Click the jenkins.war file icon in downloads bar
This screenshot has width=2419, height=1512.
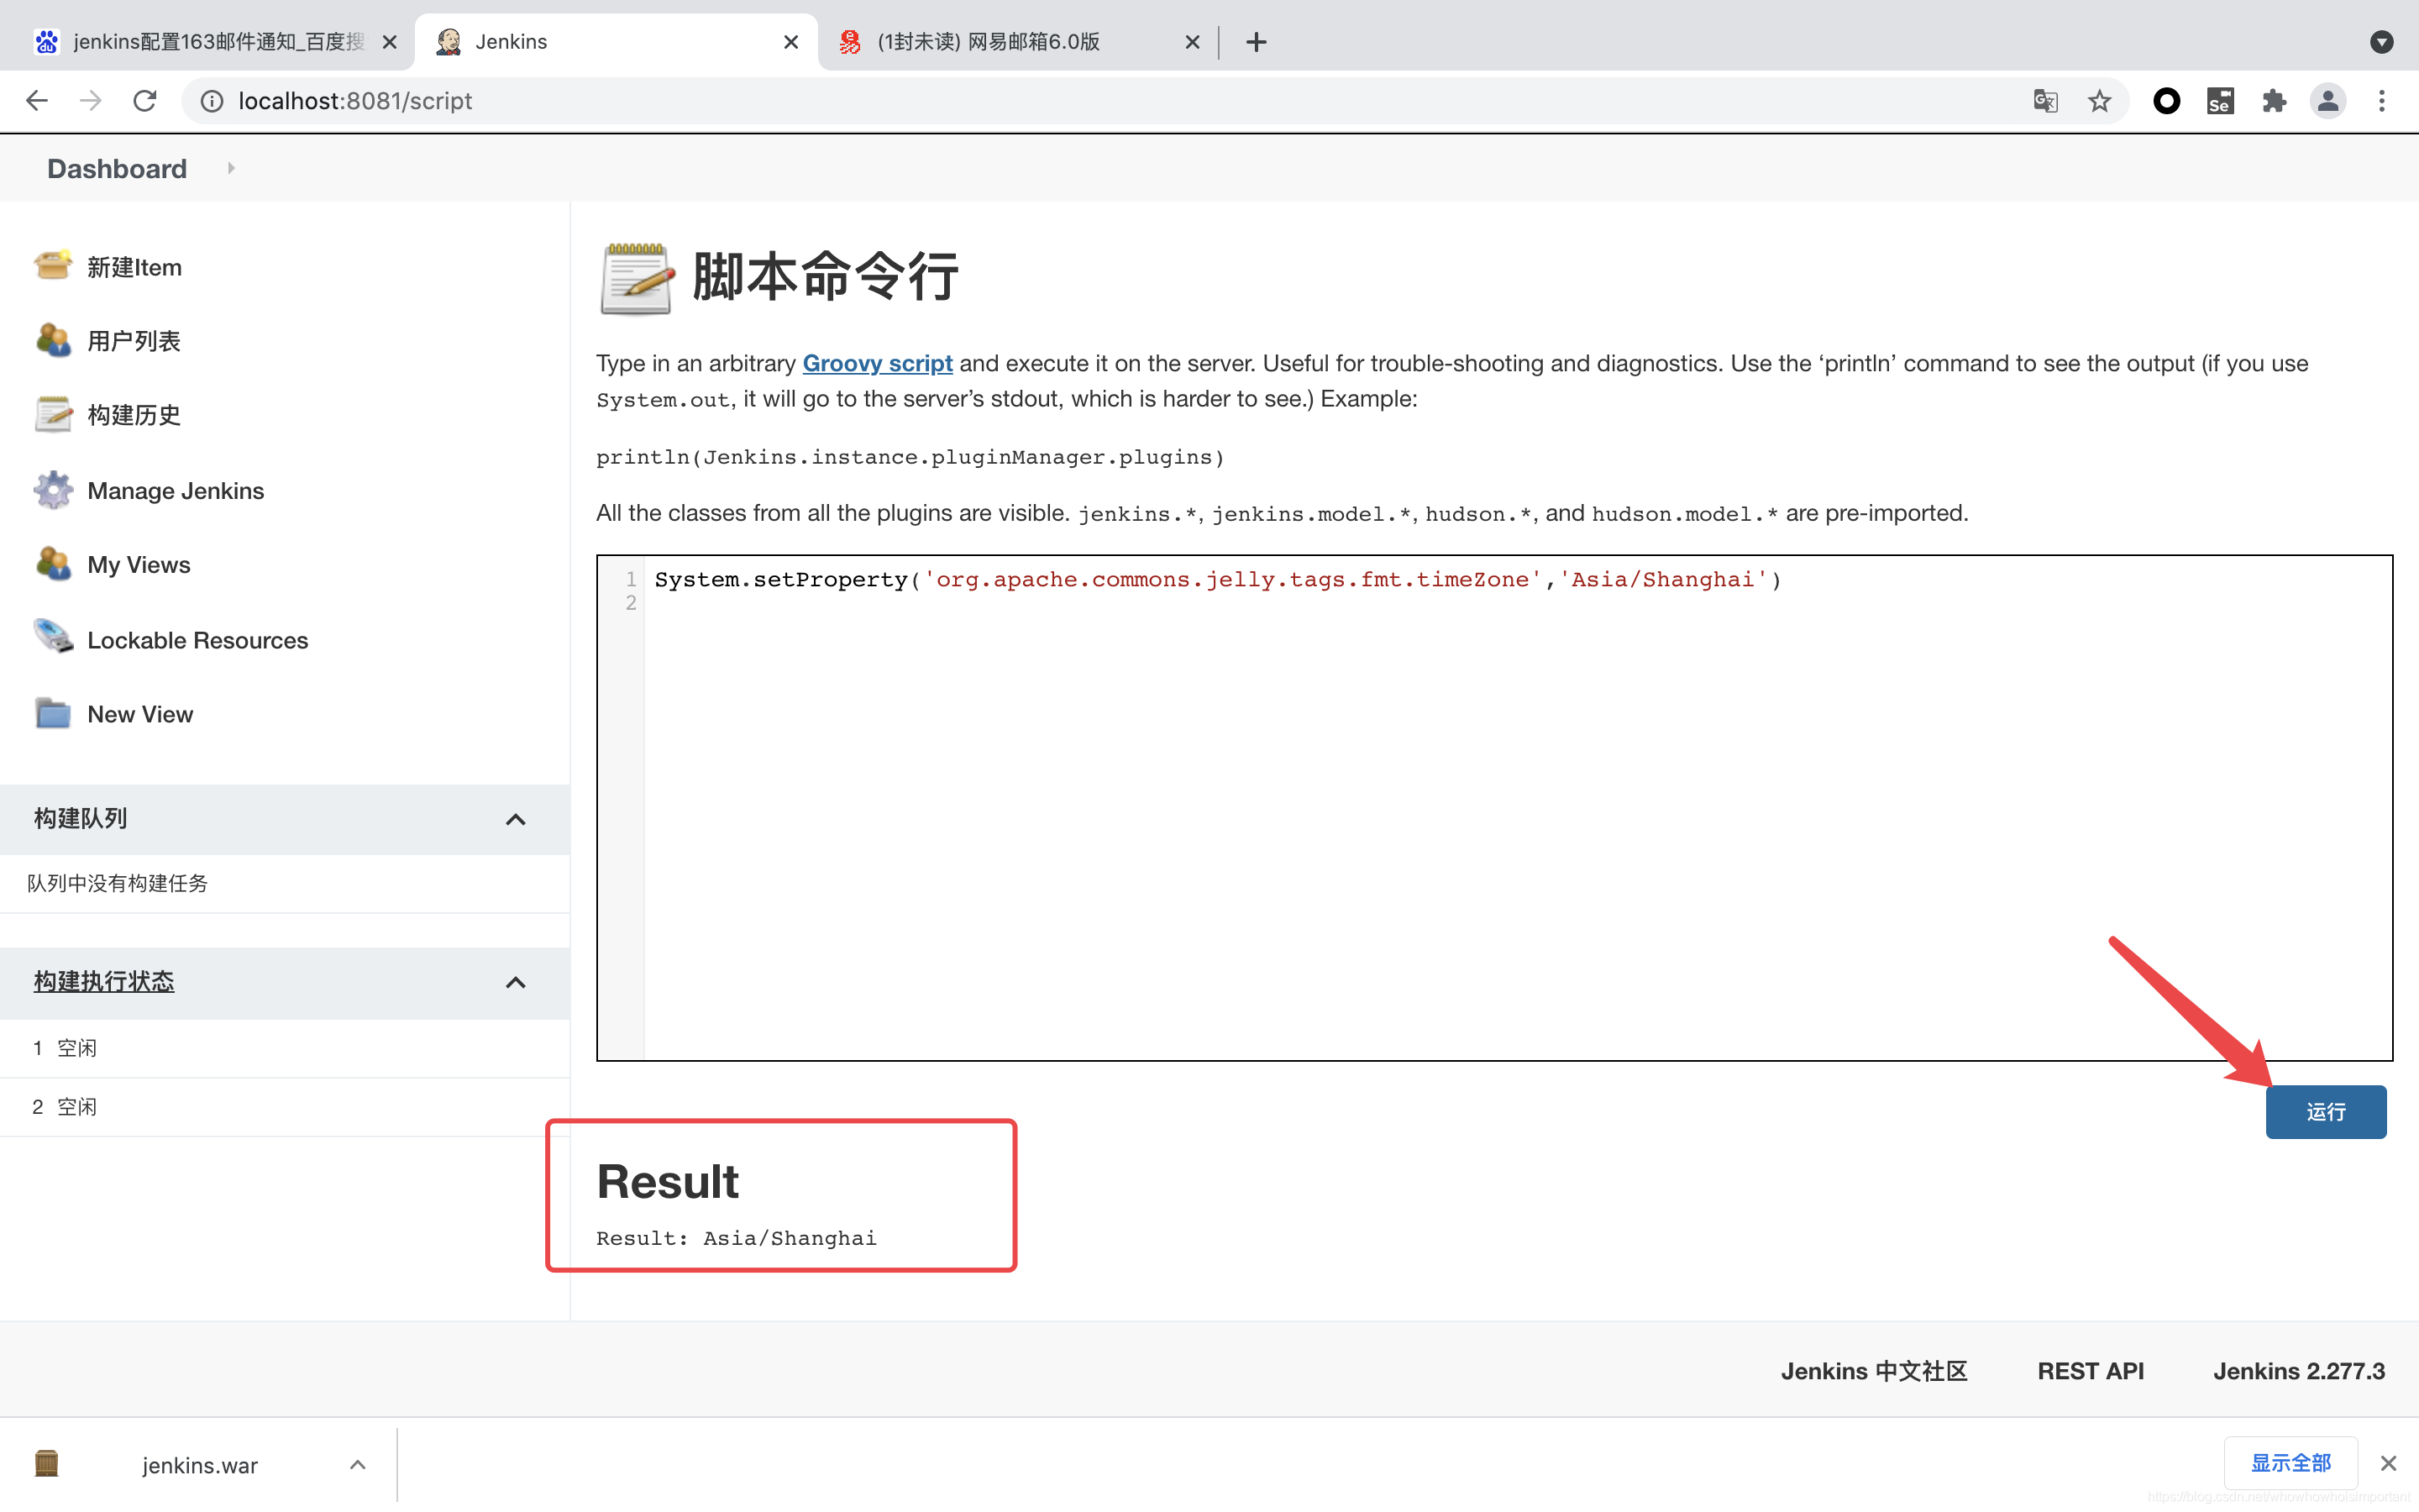[46, 1464]
